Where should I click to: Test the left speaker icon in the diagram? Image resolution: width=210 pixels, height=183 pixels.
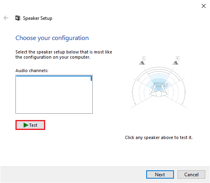(142, 63)
